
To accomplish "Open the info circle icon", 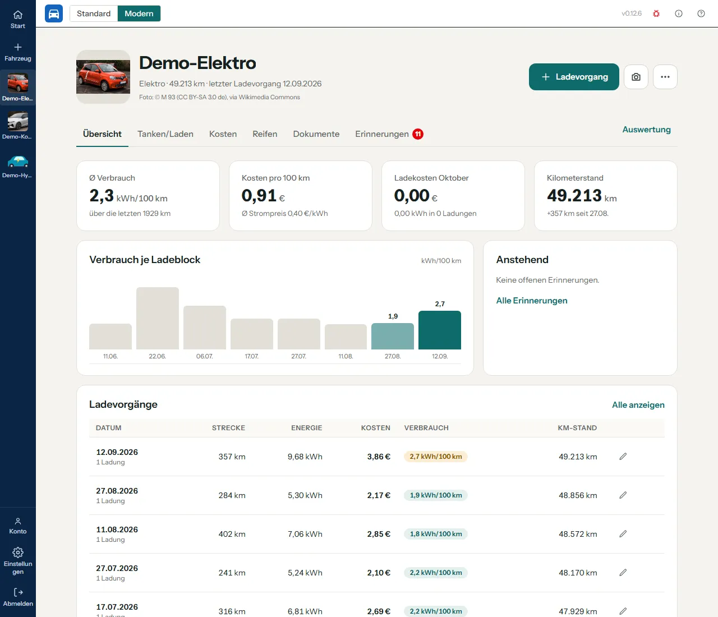I will click(679, 13).
